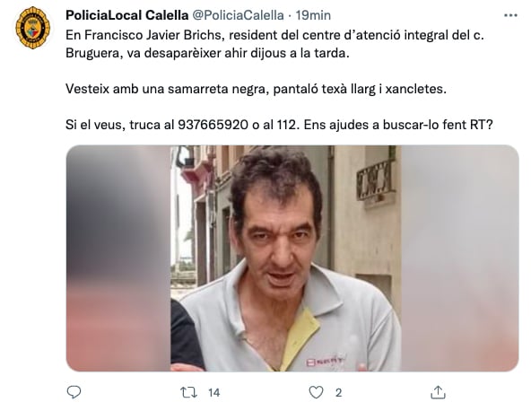Like the tweet with the heart icon
This screenshot has height=411, width=531.
(316, 392)
